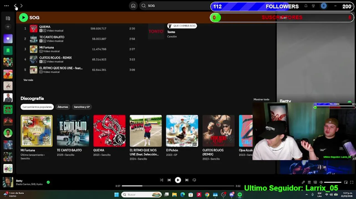
Task: Go back with the left arrow
Action: pos(15,6)
